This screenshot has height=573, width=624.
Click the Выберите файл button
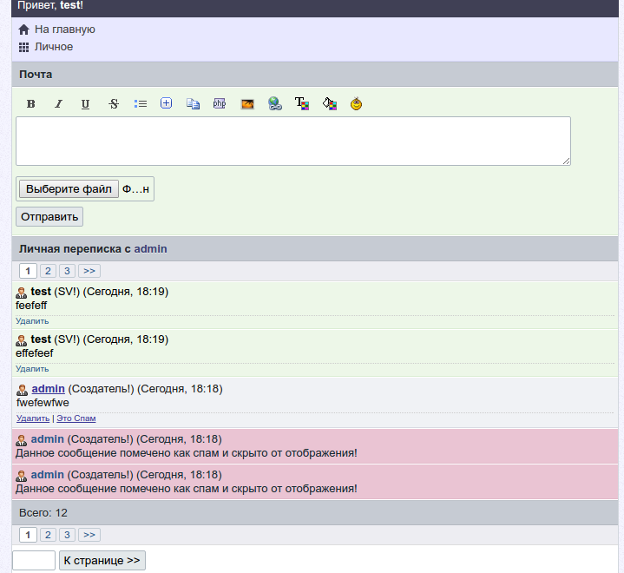pos(69,189)
